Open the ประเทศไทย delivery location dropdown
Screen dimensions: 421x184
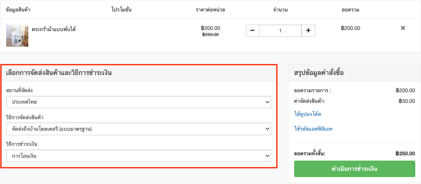pos(139,102)
